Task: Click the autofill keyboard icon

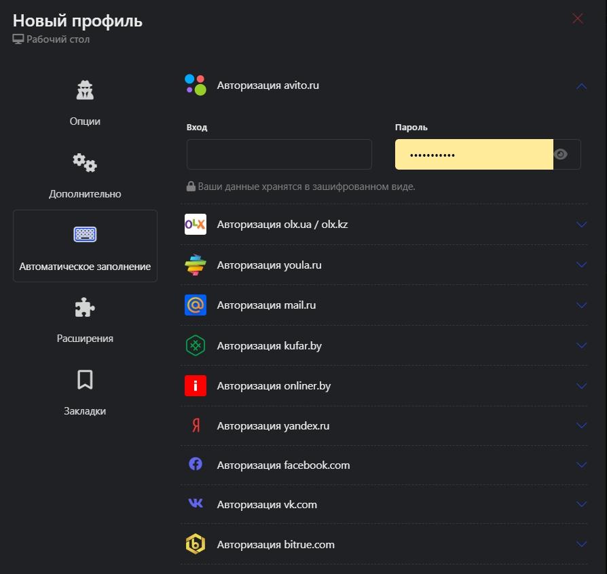Action: coord(85,234)
